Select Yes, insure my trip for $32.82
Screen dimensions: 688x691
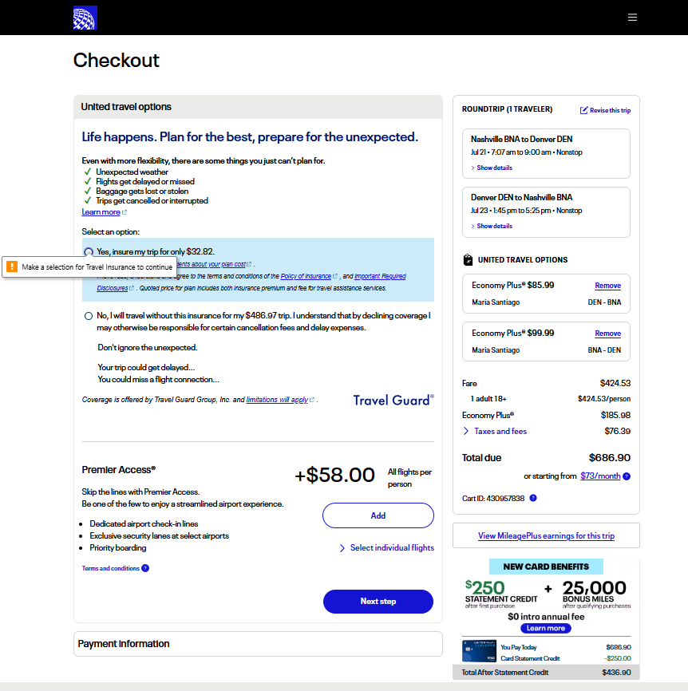coord(89,251)
